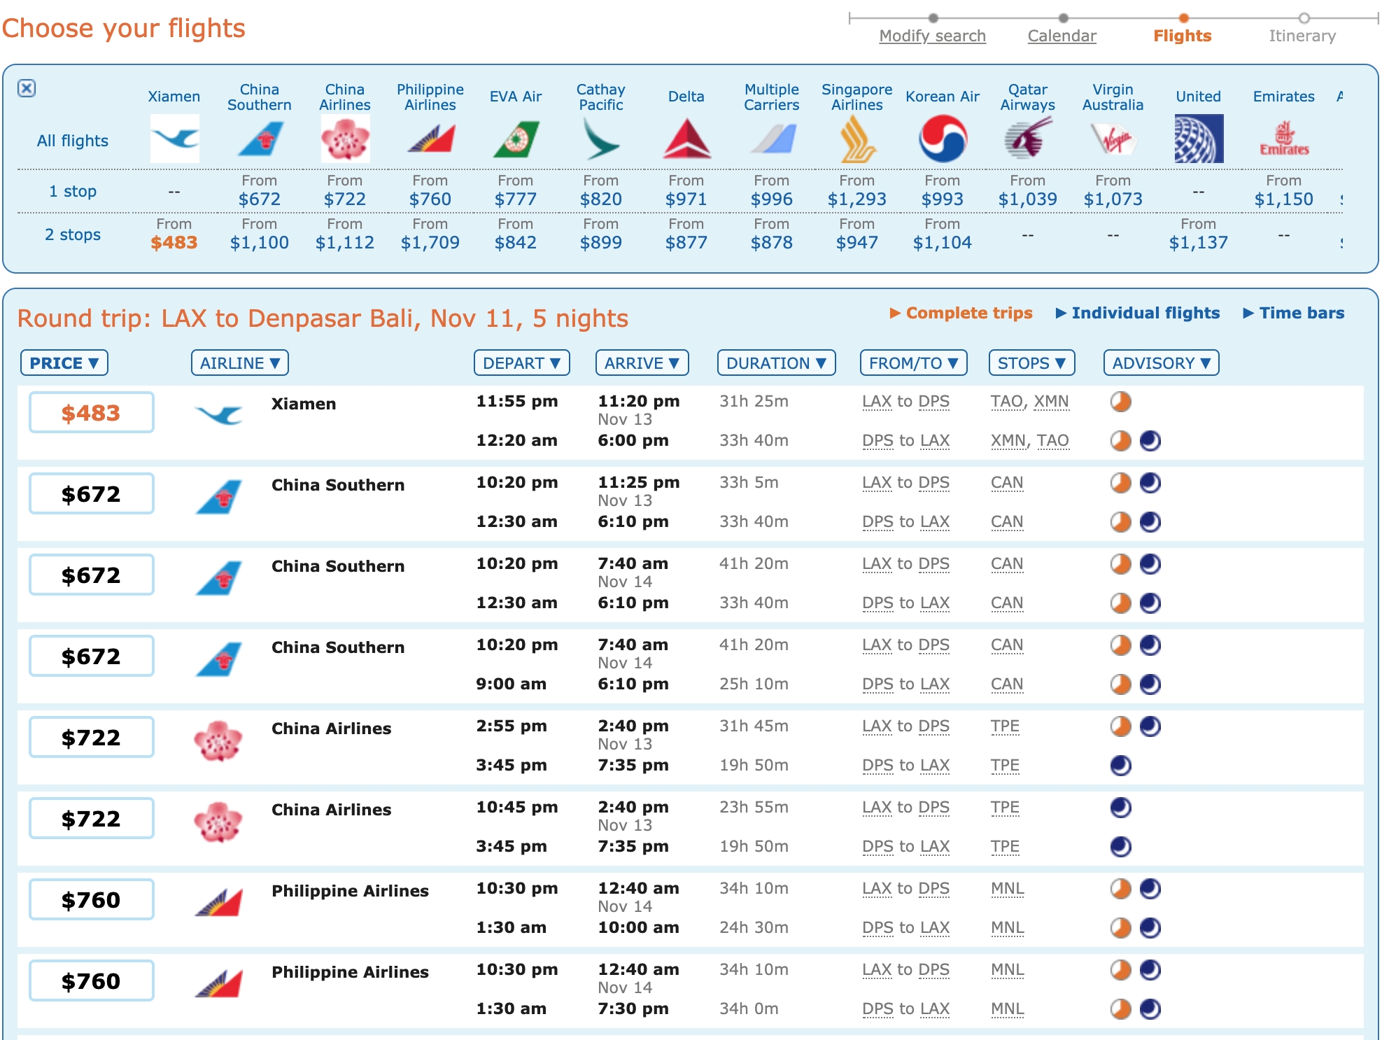Click Korean Air 1 stop $993 price

tap(943, 199)
